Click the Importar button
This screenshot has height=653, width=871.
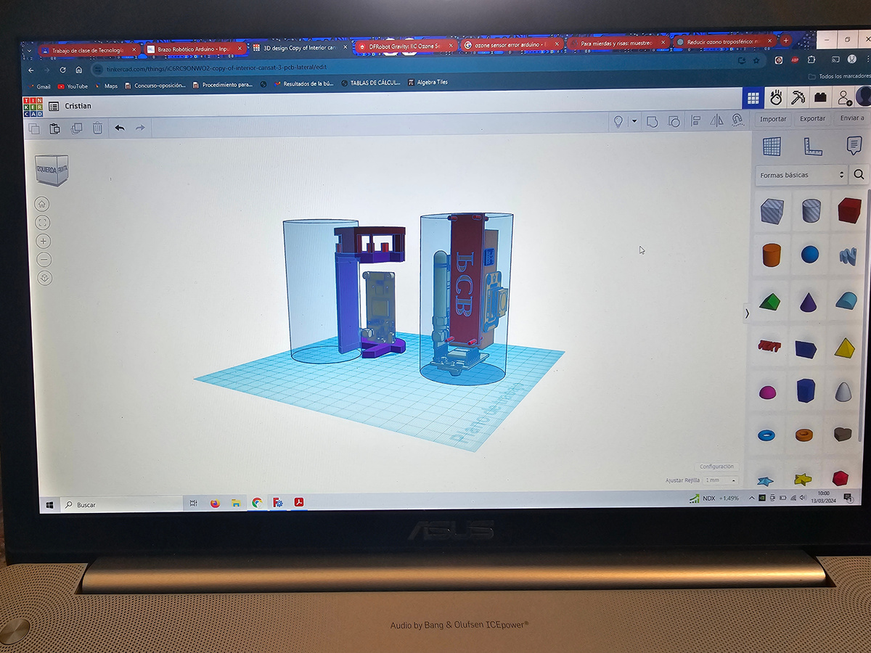[773, 119]
